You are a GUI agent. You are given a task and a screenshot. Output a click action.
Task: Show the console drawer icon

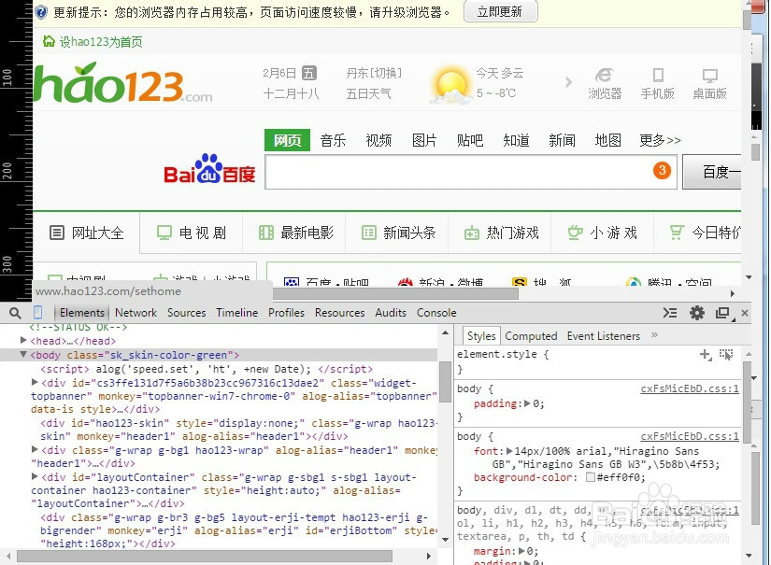670,313
